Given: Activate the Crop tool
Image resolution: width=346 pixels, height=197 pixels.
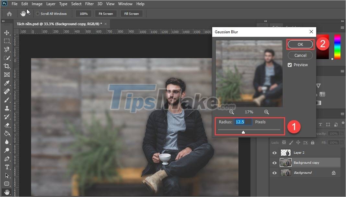Looking at the screenshot, I should click(6, 66).
